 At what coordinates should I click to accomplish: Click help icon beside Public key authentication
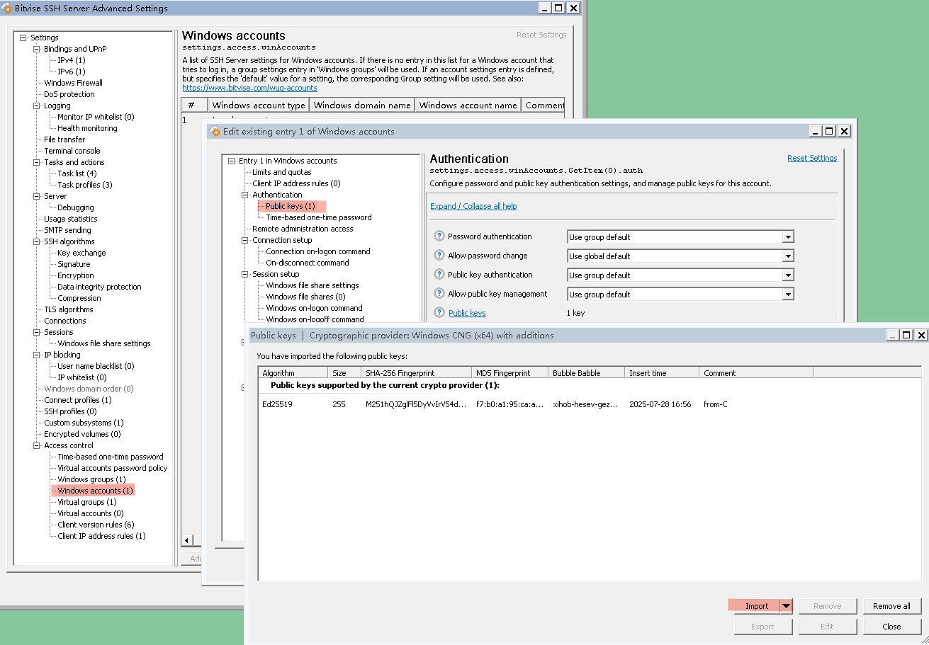[x=439, y=275]
